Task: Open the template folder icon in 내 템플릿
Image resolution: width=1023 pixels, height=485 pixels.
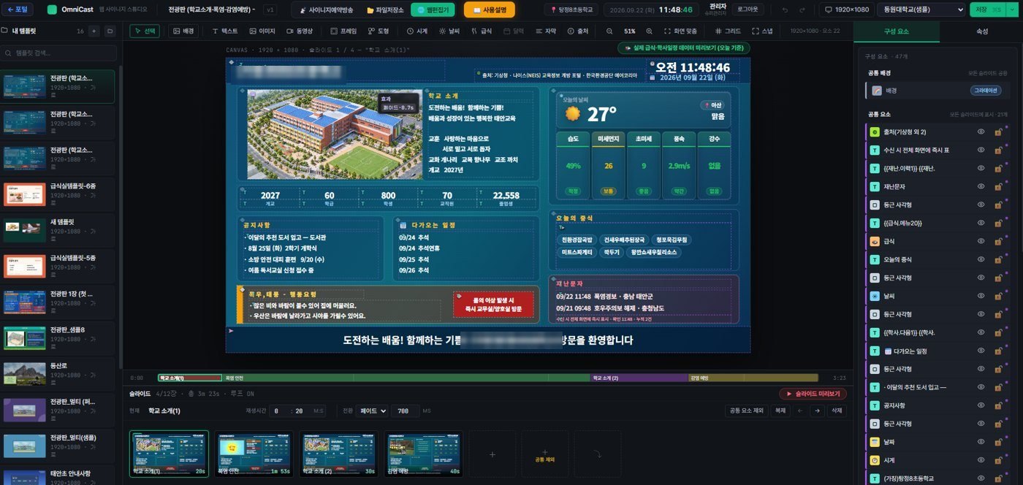Action: point(110,31)
